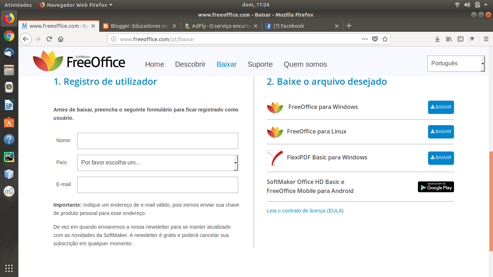Close the AdFly tab
The image size is (493, 277).
pos(256,26)
